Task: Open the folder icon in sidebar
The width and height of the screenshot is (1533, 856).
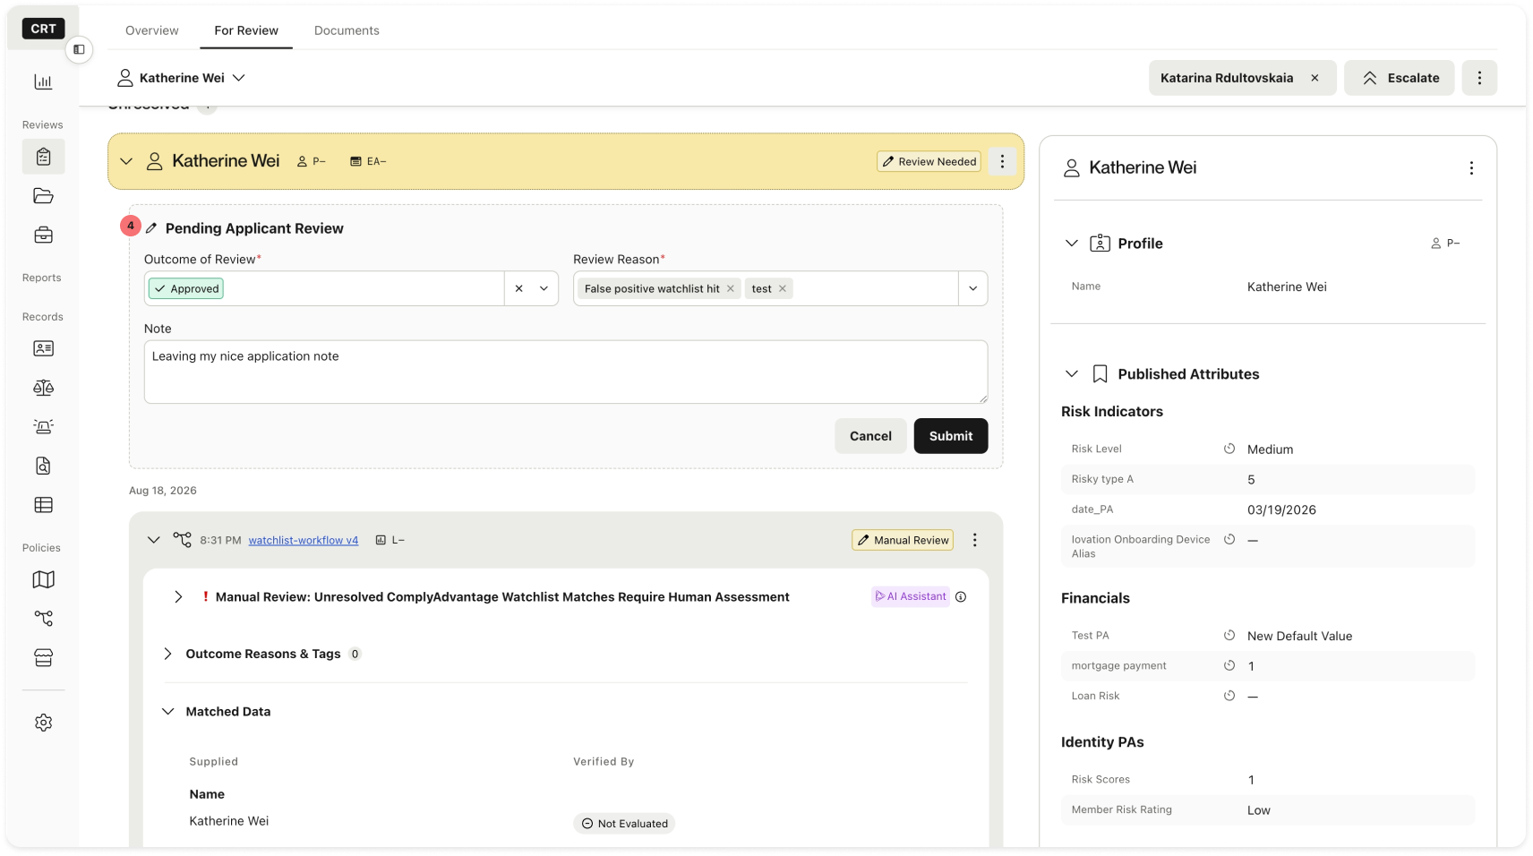Action: click(43, 196)
